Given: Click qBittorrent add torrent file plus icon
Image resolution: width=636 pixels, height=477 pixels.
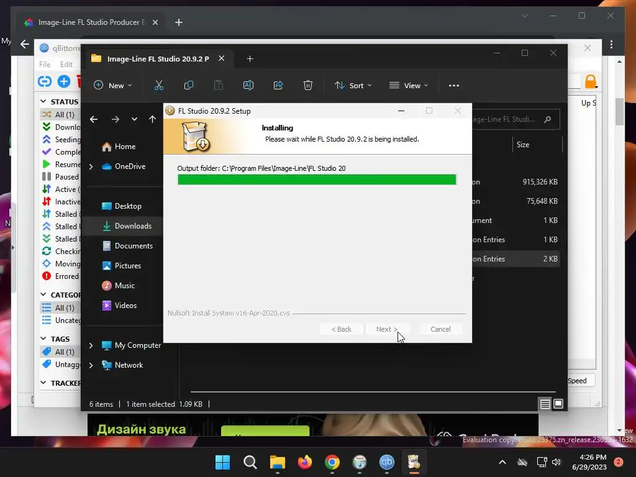Looking at the screenshot, I should click(x=64, y=81).
